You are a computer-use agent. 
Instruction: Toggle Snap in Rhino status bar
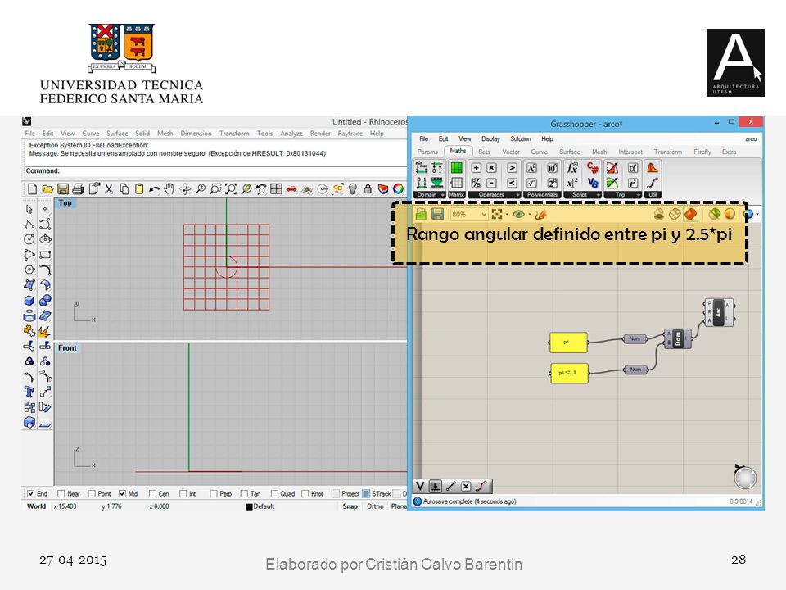pyautogui.click(x=350, y=506)
